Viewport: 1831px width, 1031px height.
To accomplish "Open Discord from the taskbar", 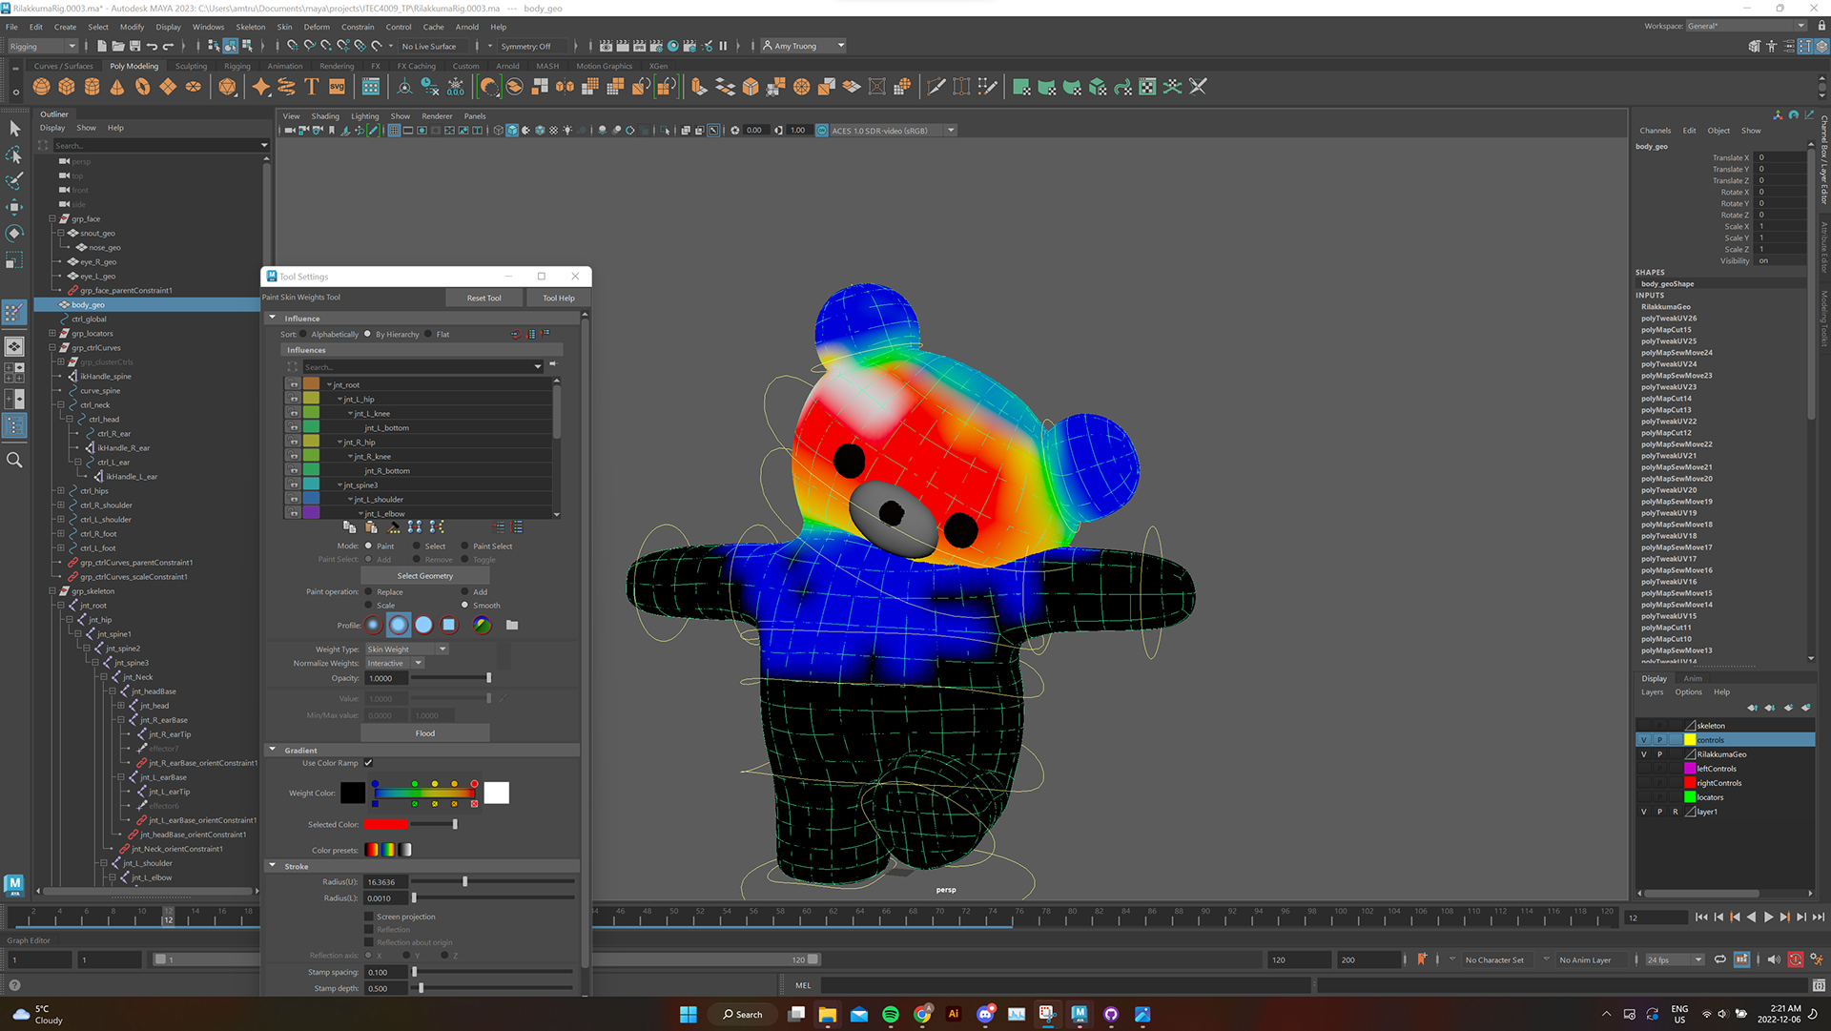I will click(x=985, y=1014).
